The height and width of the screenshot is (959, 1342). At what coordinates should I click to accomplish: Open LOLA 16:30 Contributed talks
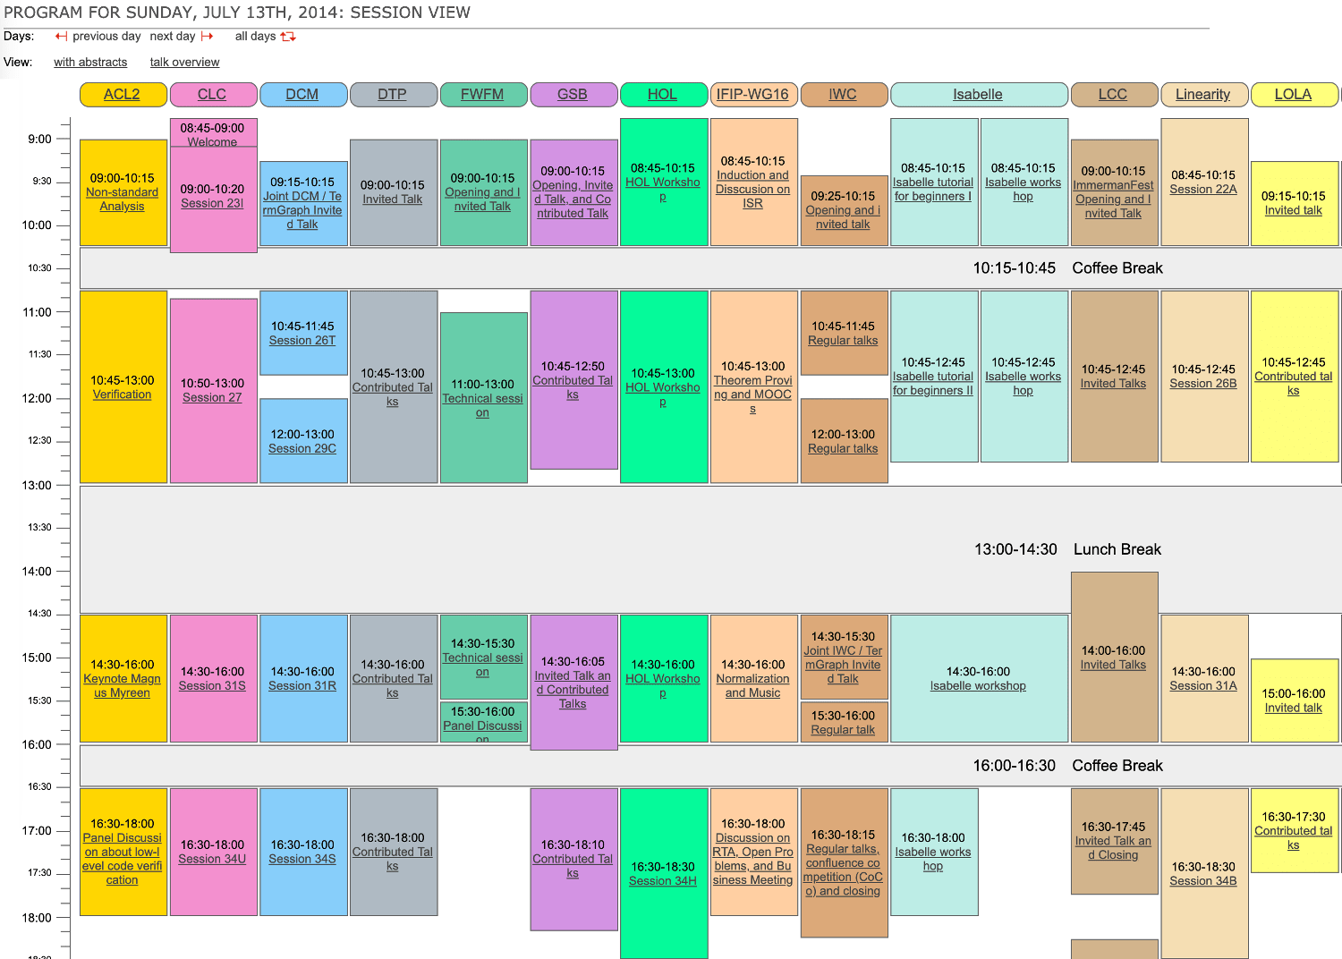coord(1294,838)
